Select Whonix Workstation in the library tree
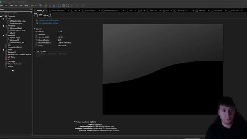Viewport: 247px width, 139px height. click(15, 64)
